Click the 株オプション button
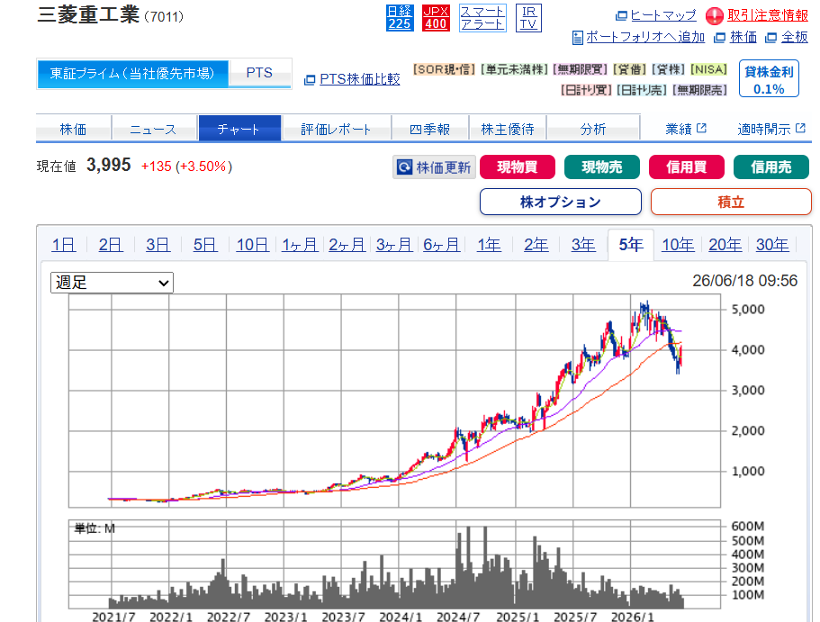820x622 pixels. (561, 202)
